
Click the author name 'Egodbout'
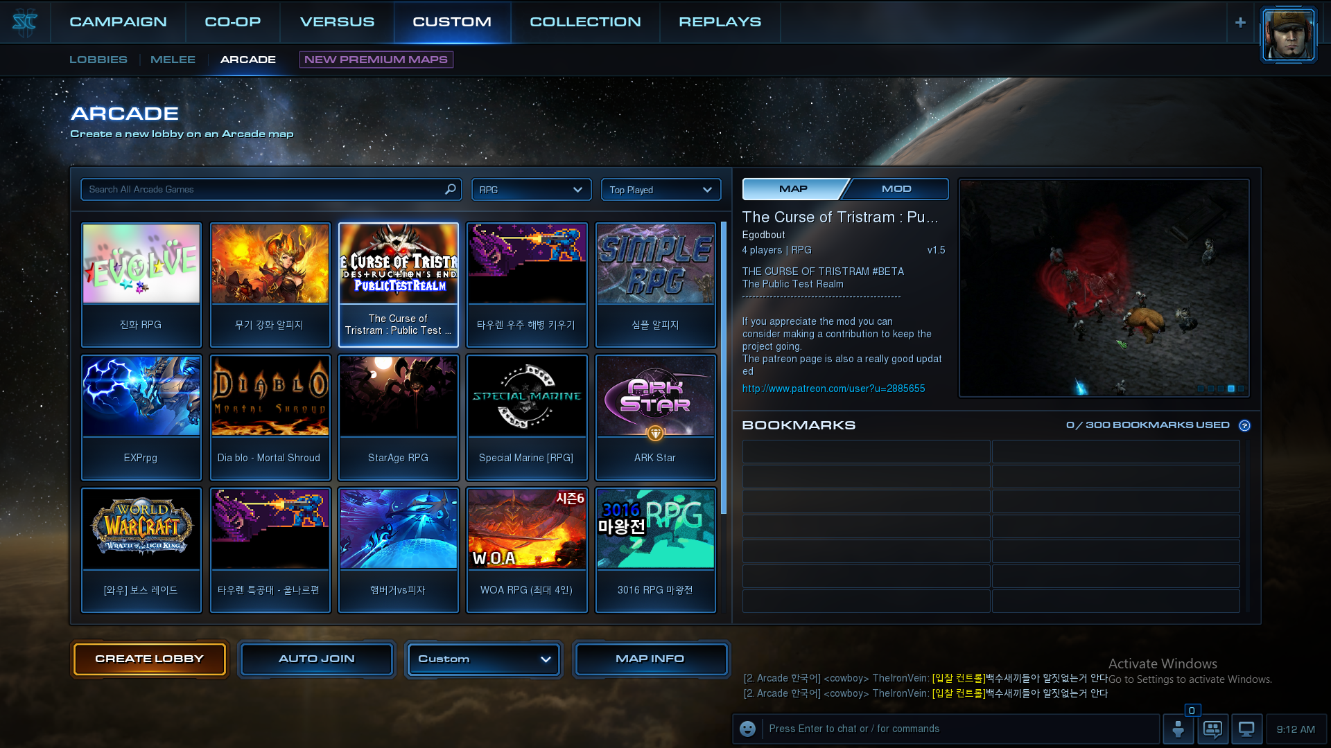763,235
